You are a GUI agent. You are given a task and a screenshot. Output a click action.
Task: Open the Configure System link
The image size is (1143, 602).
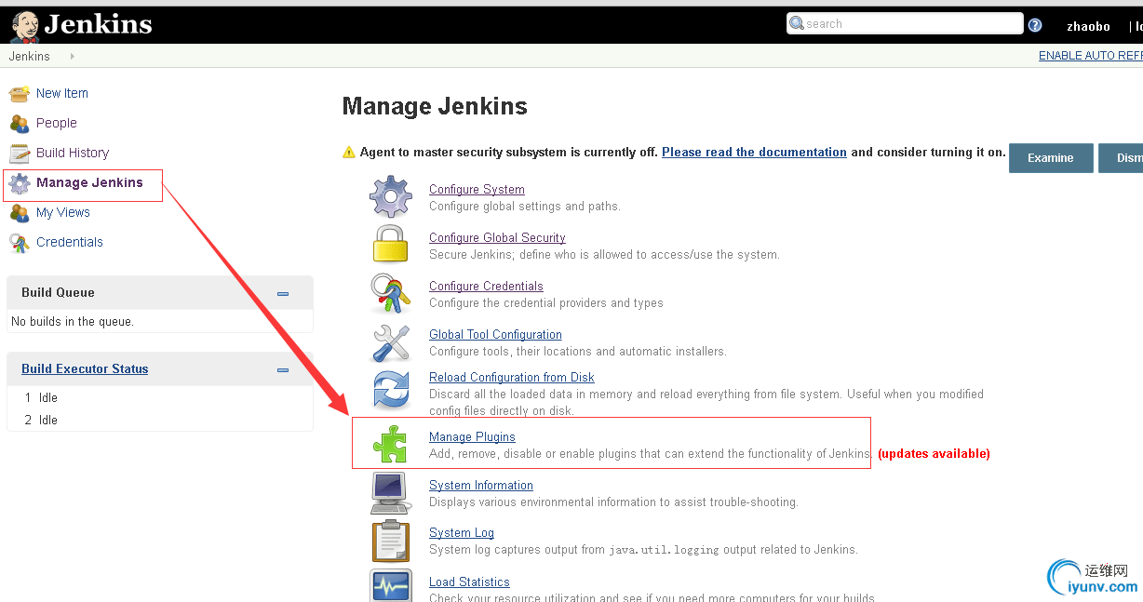477,189
